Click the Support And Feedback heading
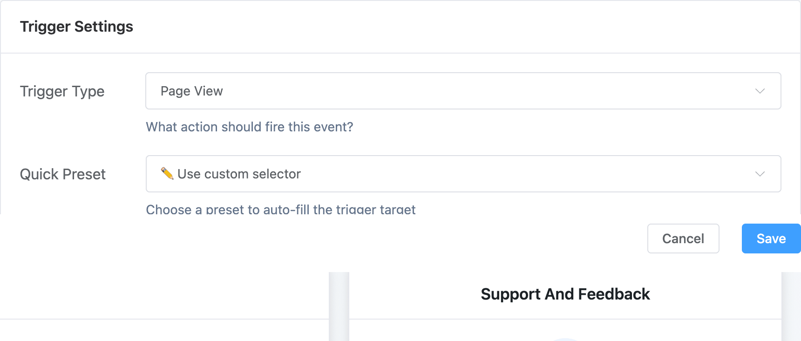The width and height of the screenshot is (801, 341). 565,294
